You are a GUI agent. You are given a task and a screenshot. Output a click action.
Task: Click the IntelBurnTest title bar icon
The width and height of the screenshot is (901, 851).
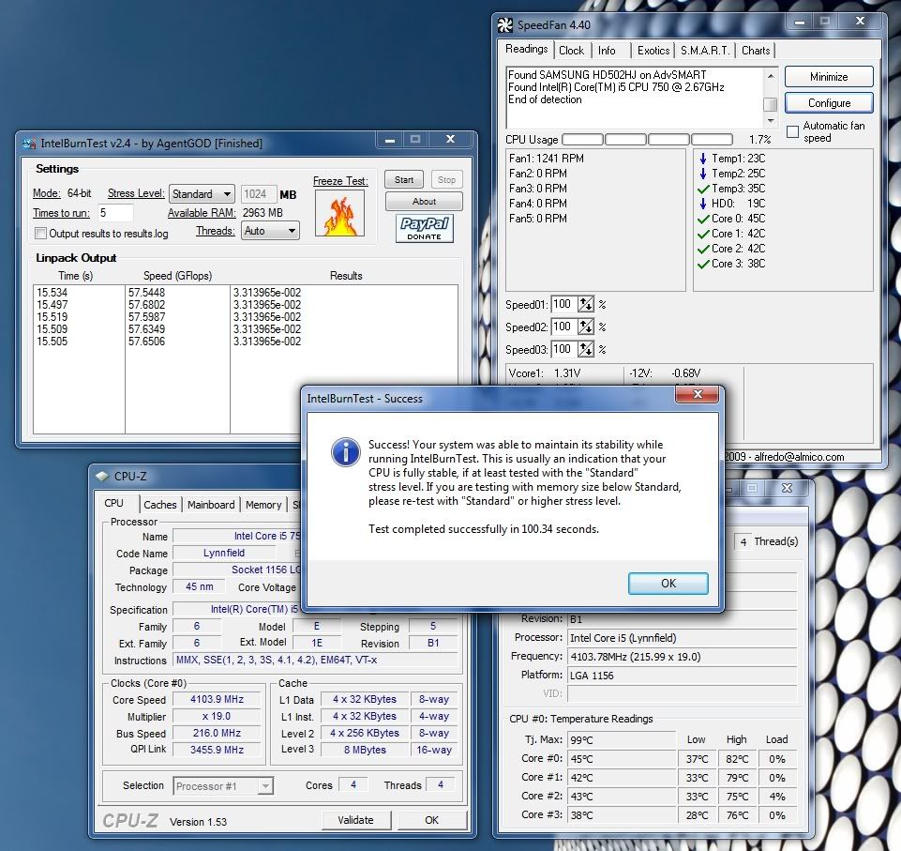29,144
